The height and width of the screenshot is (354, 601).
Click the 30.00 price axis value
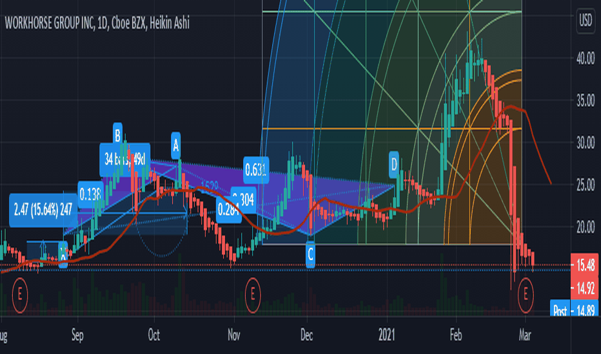[586, 143]
